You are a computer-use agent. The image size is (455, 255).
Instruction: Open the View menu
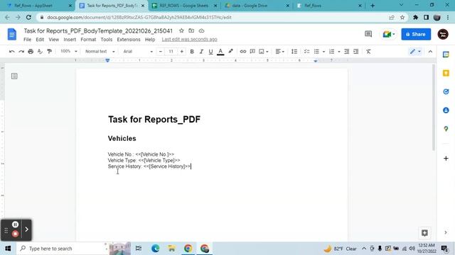54,40
